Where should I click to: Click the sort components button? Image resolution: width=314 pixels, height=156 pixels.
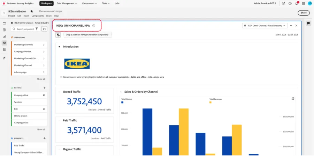(44, 29)
